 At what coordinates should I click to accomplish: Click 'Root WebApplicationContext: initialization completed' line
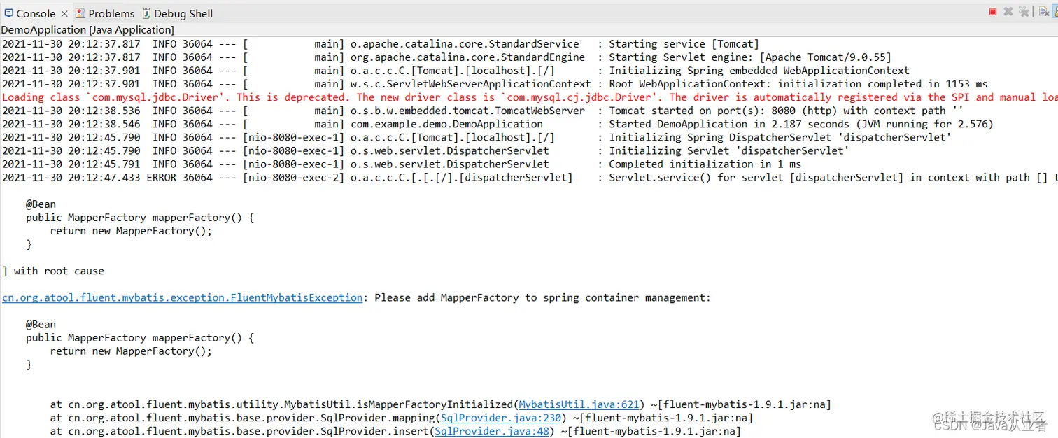click(495, 84)
